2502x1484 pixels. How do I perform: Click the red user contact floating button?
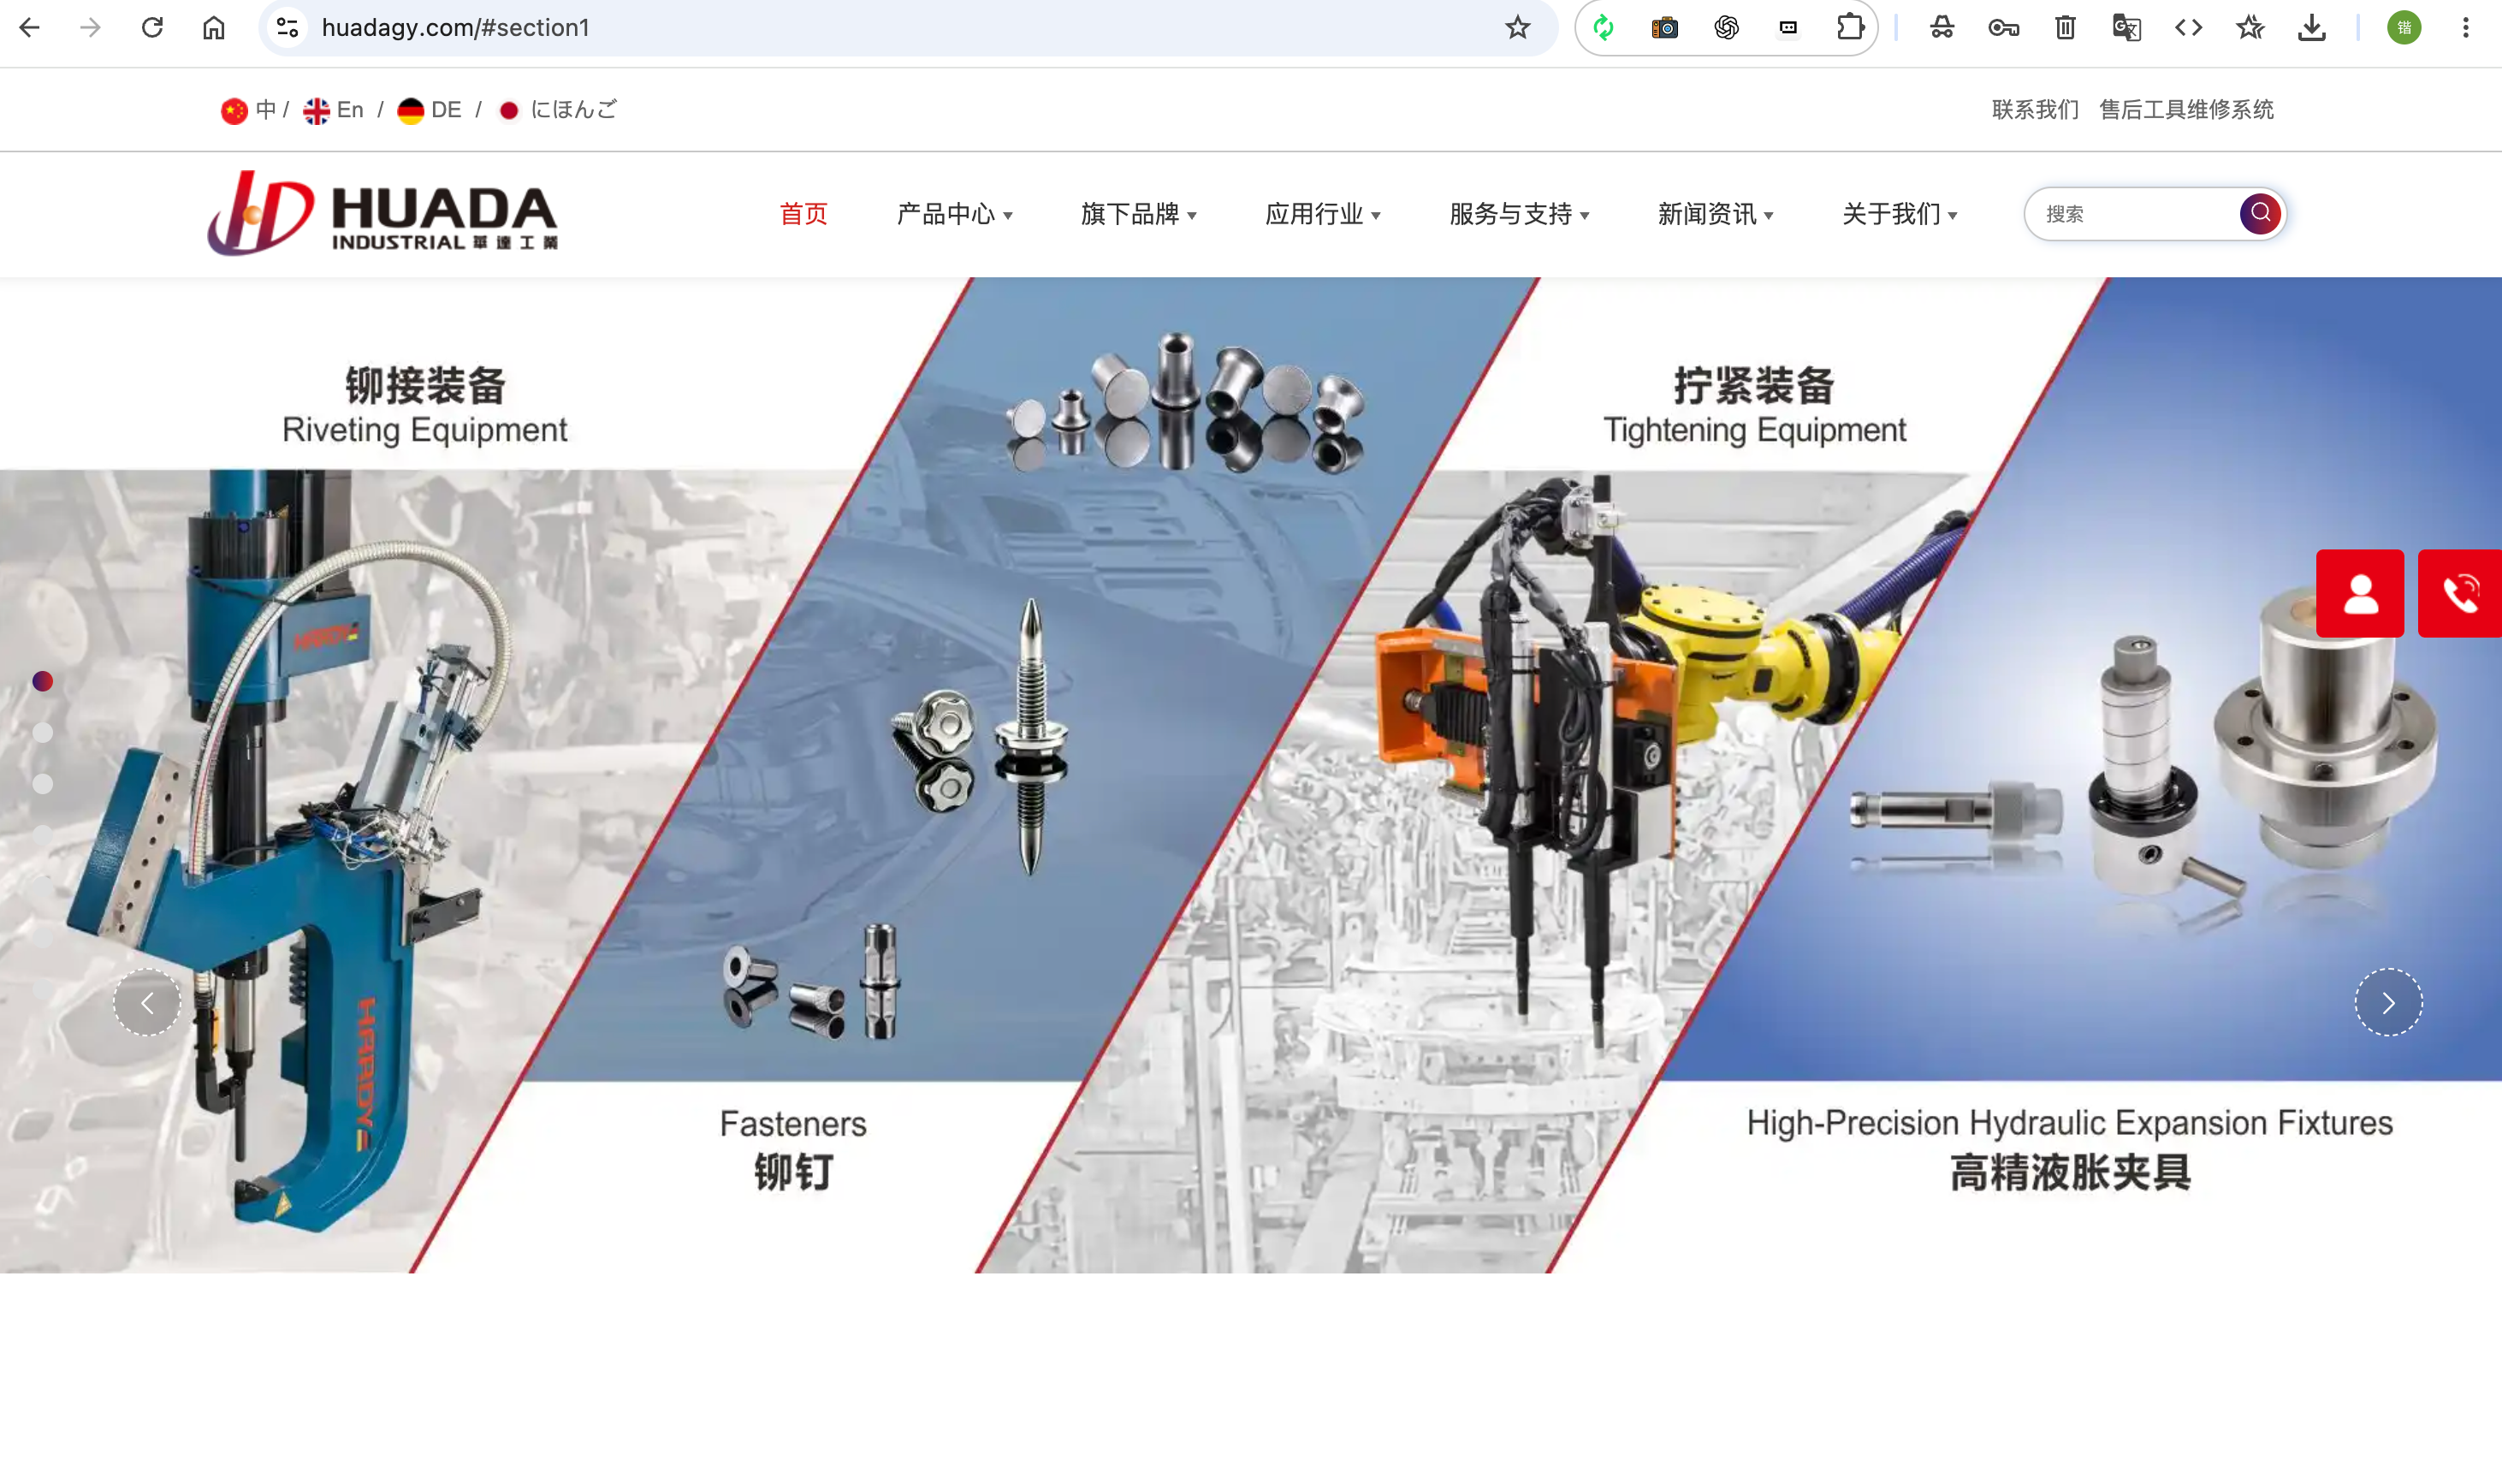(2360, 593)
